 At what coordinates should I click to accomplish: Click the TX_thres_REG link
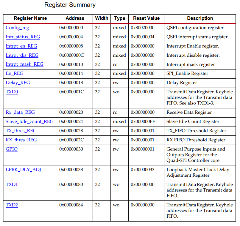(21, 131)
